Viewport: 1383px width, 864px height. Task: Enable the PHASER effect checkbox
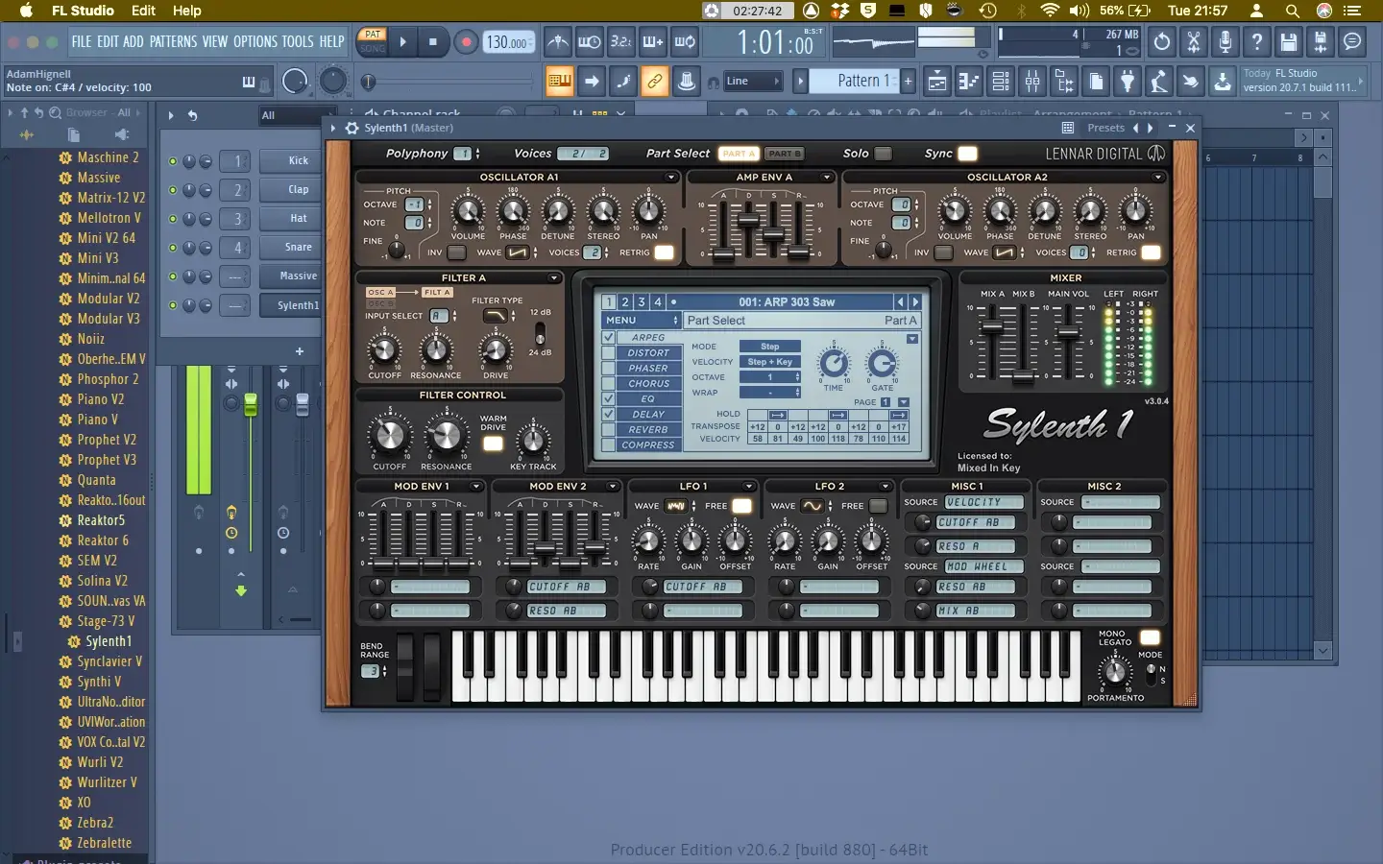pyautogui.click(x=609, y=369)
